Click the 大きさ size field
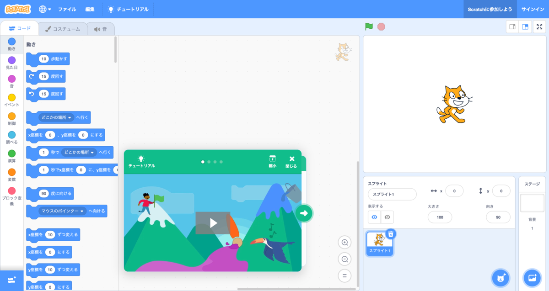This screenshot has height=291, width=549. [x=440, y=217]
